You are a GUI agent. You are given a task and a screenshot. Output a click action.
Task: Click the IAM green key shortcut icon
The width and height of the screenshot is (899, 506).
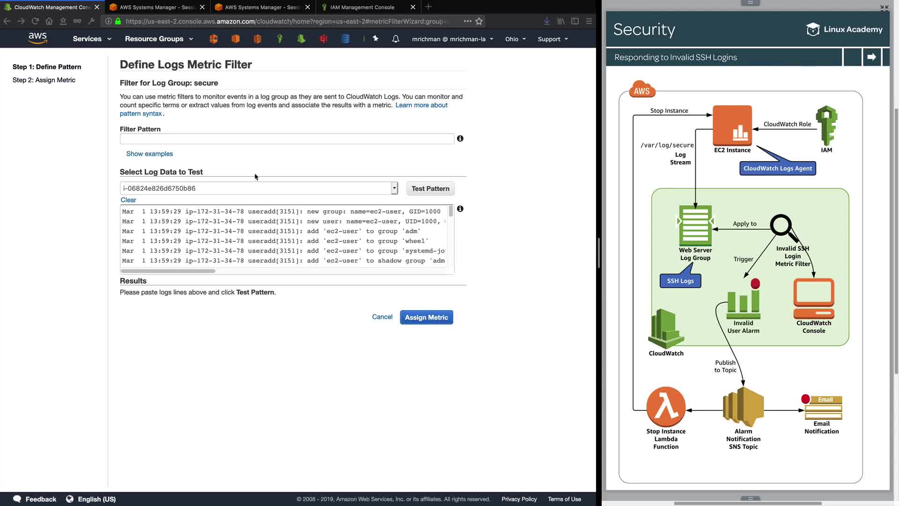(280, 39)
